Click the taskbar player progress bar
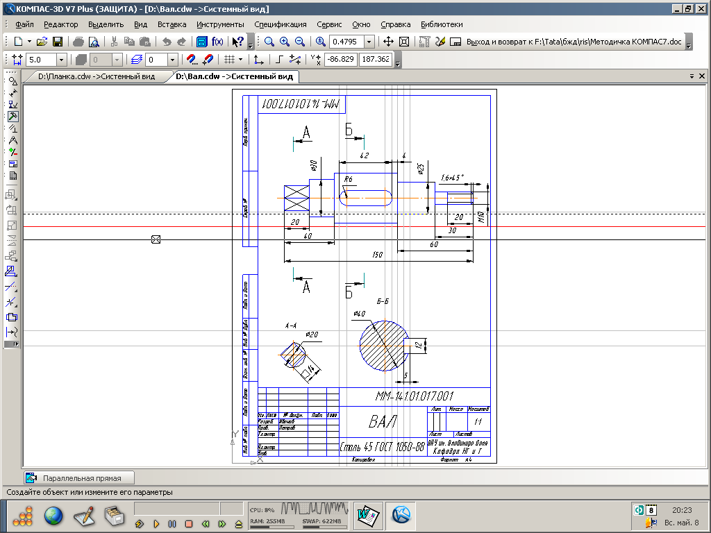711x533 pixels. [x=177, y=509]
